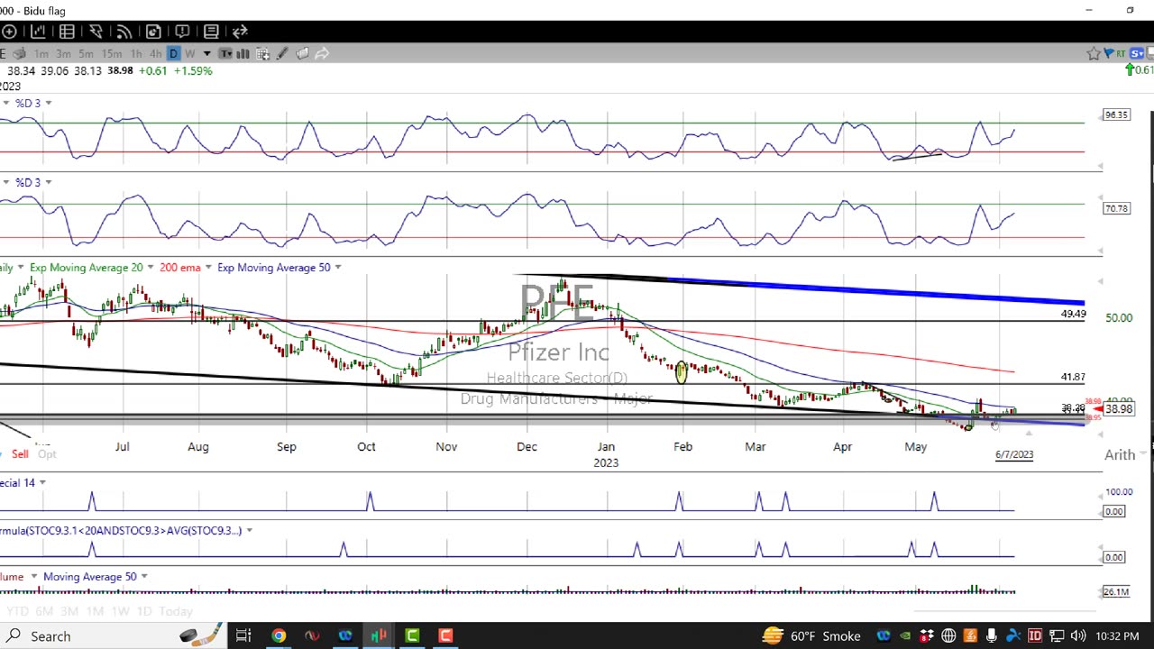Open the second %D 3 indicator dropdown

click(49, 183)
